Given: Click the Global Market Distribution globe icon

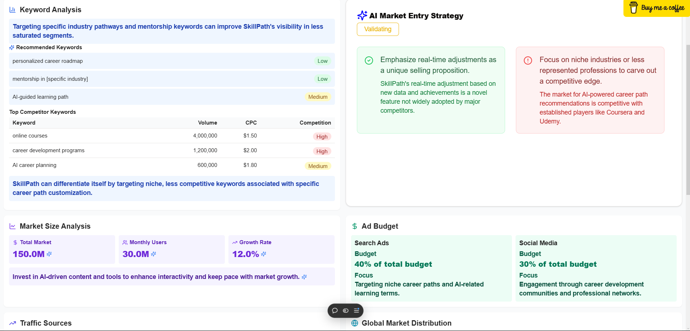Looking at the screenshot, I should pyautogui.click(x=355, y=323).
